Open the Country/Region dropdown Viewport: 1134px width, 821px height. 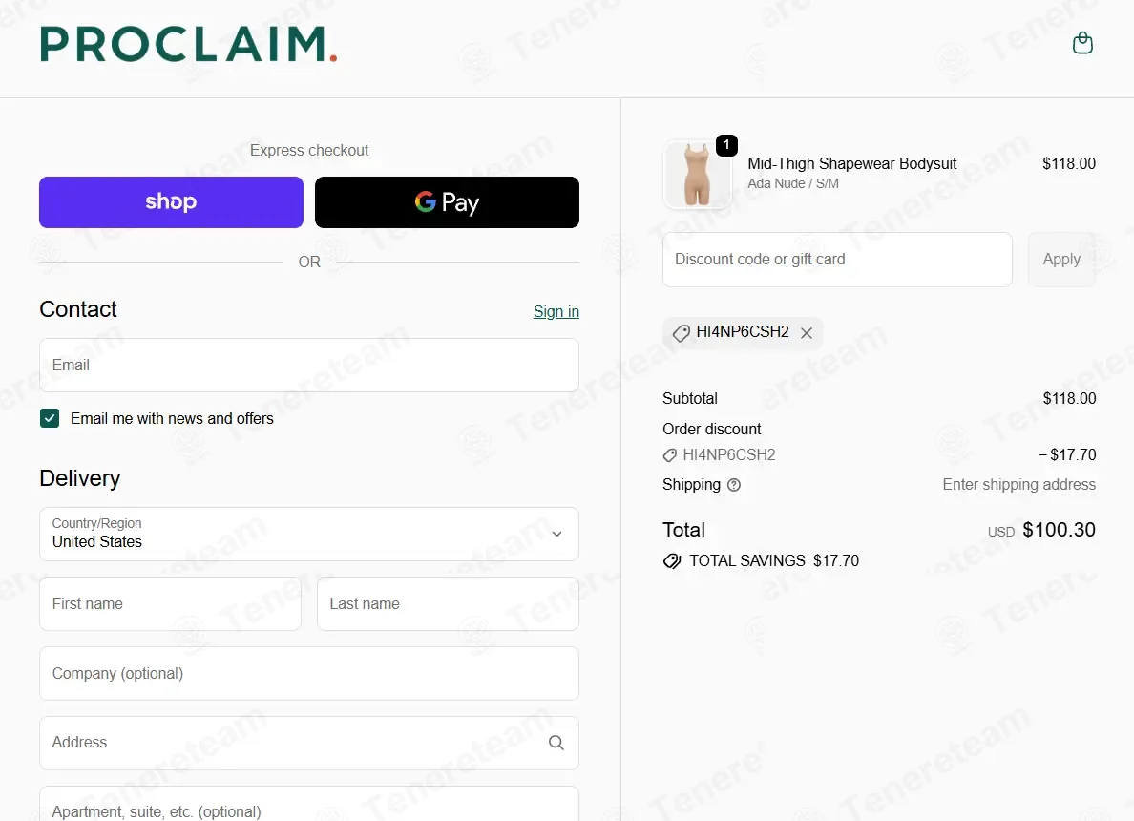pyautogui.click(x=309, y=534)
